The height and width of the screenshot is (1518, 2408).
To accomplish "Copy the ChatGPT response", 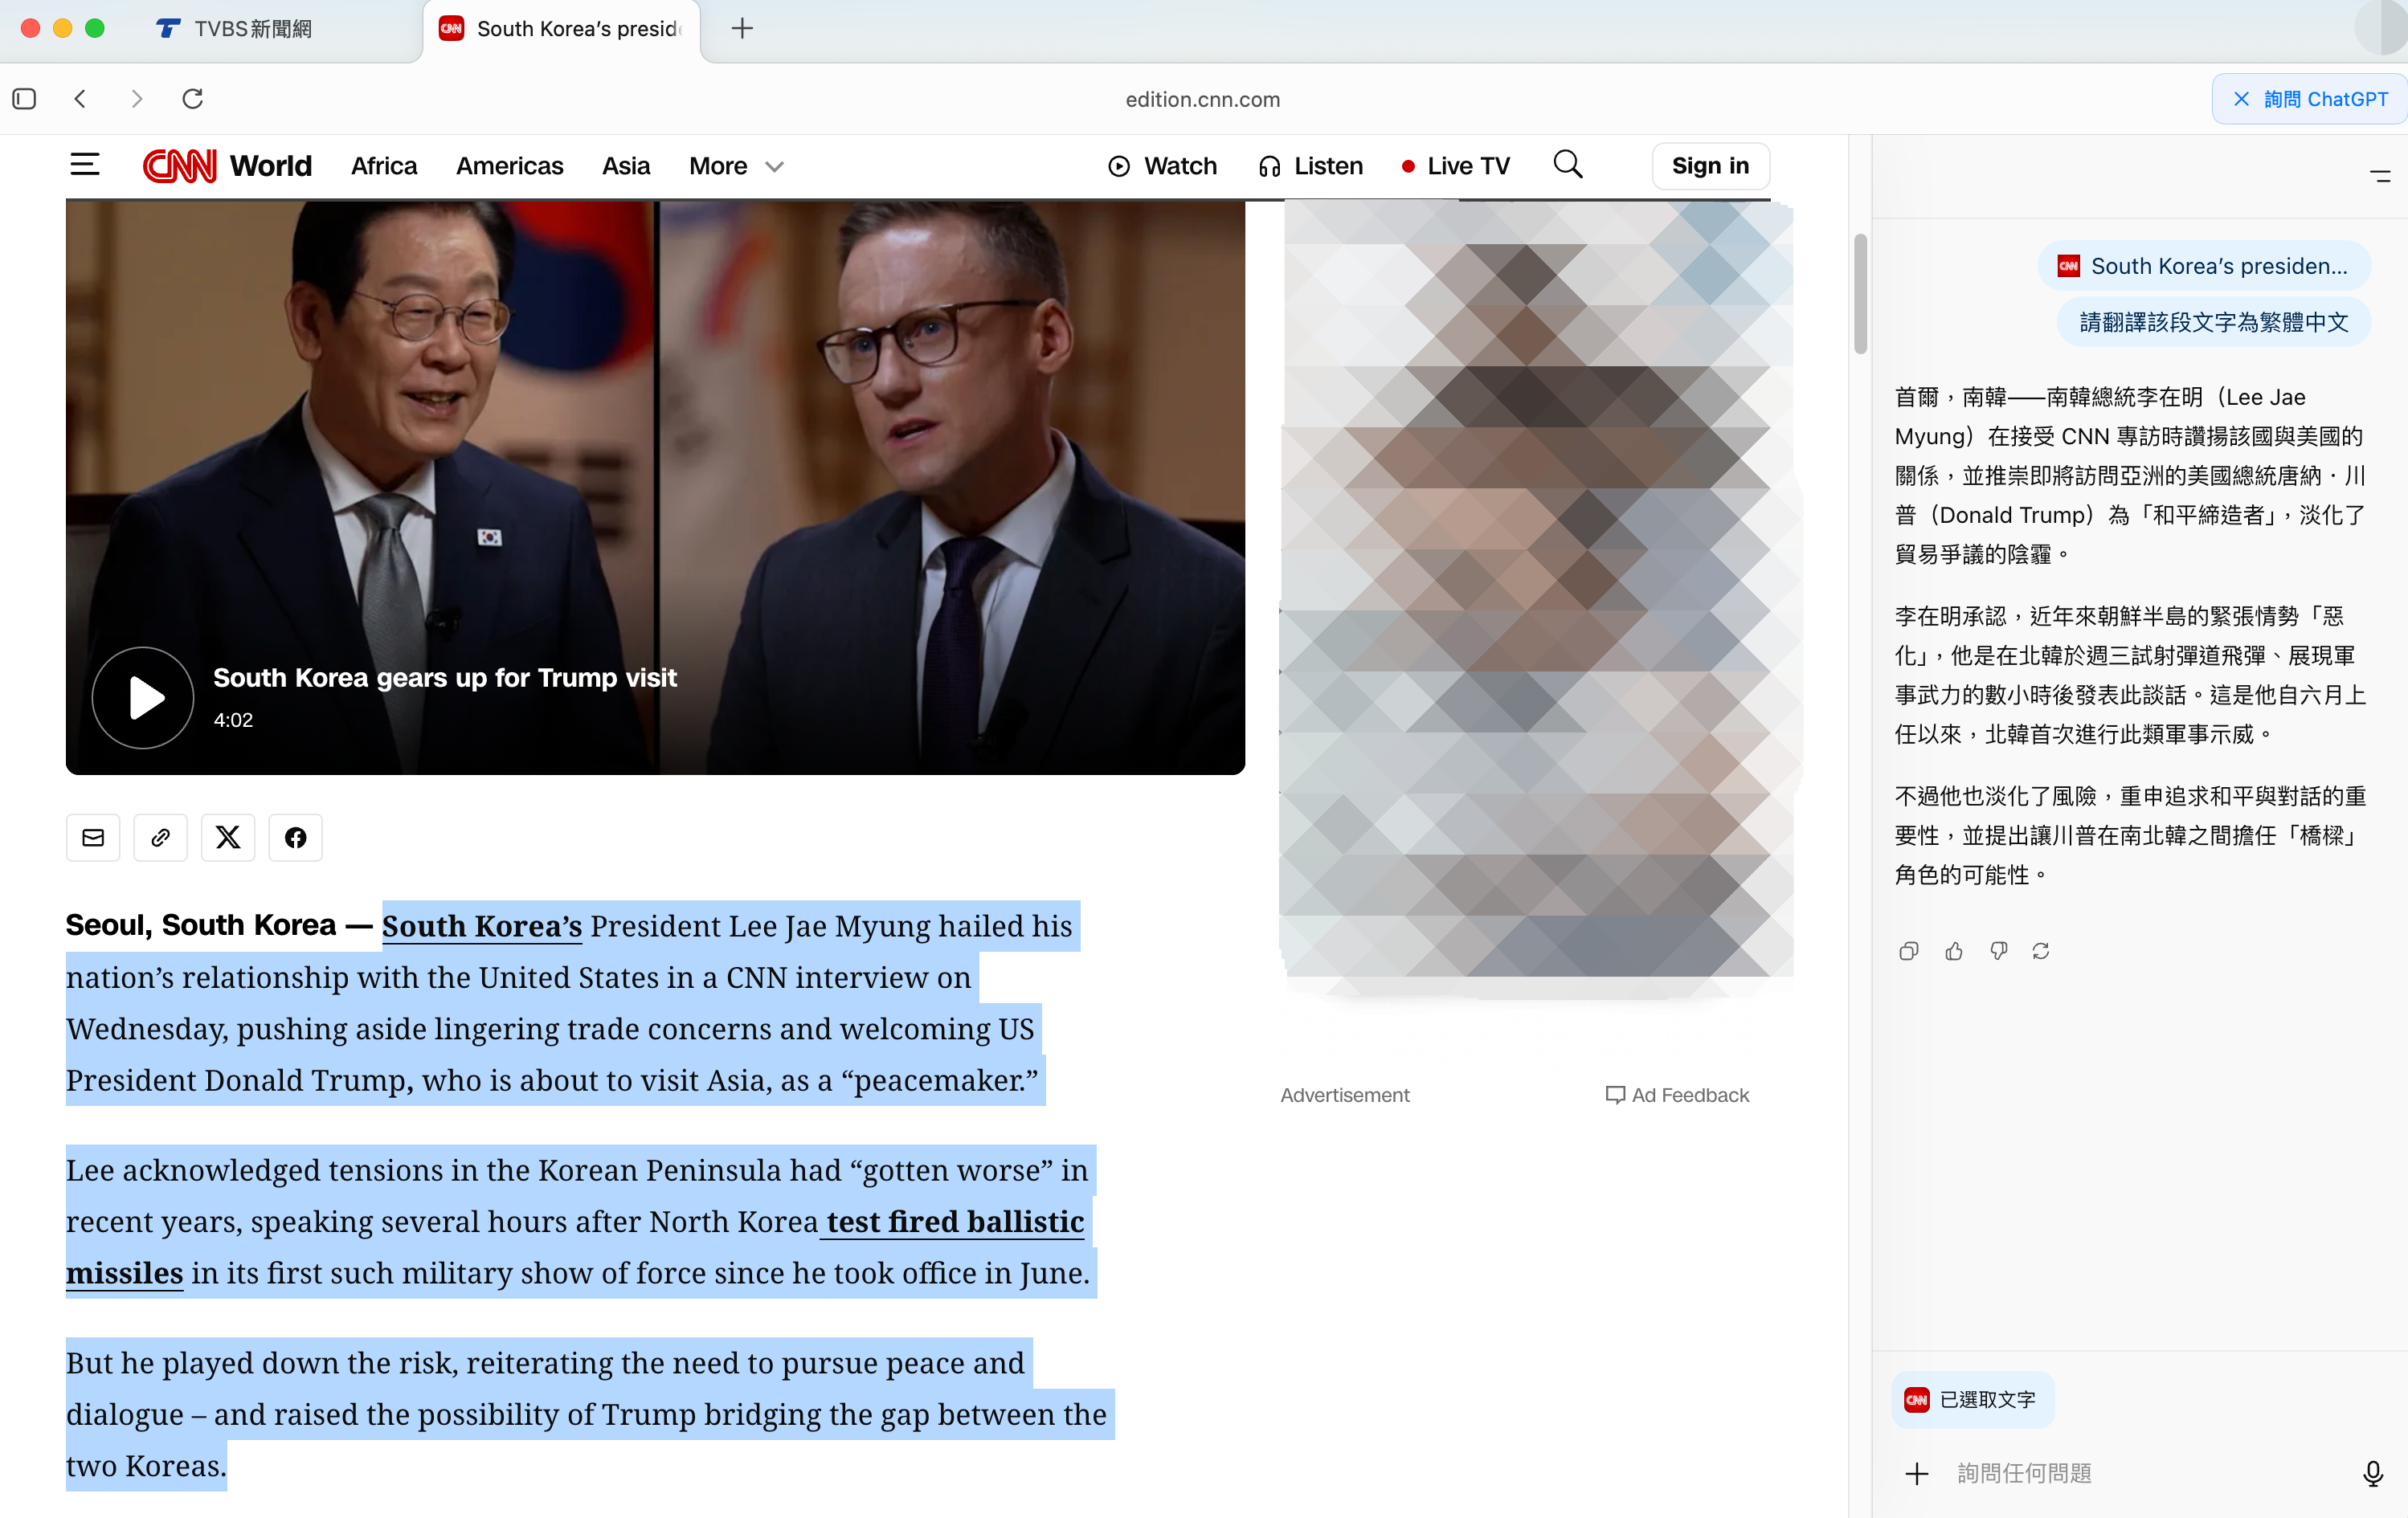I will [x=1908, y=950].
